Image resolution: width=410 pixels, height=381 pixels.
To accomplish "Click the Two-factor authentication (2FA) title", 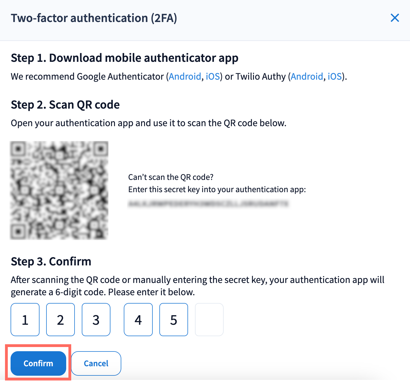I will pos(94,18).
